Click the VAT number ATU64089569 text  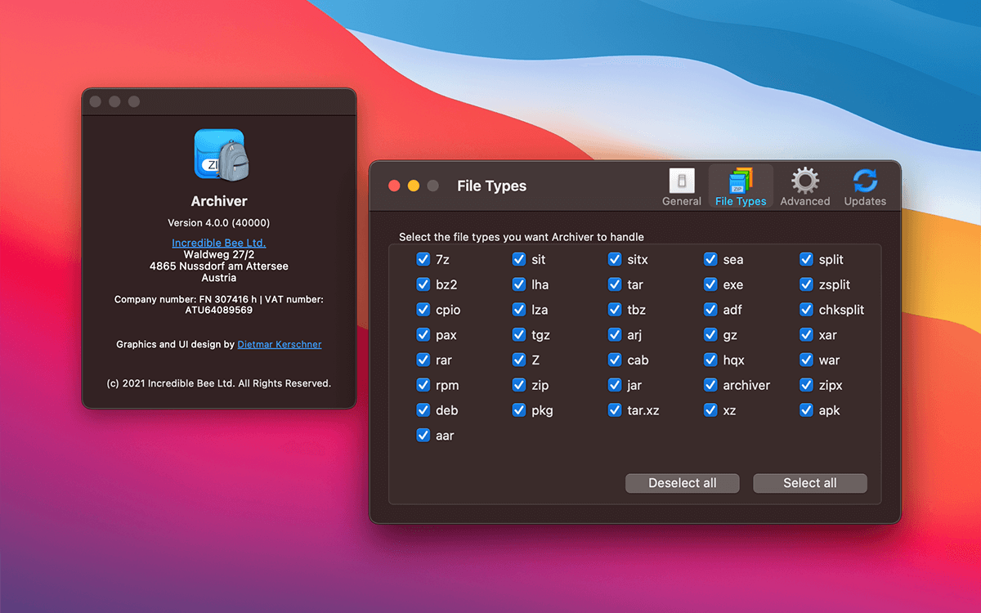click(219, 311)
